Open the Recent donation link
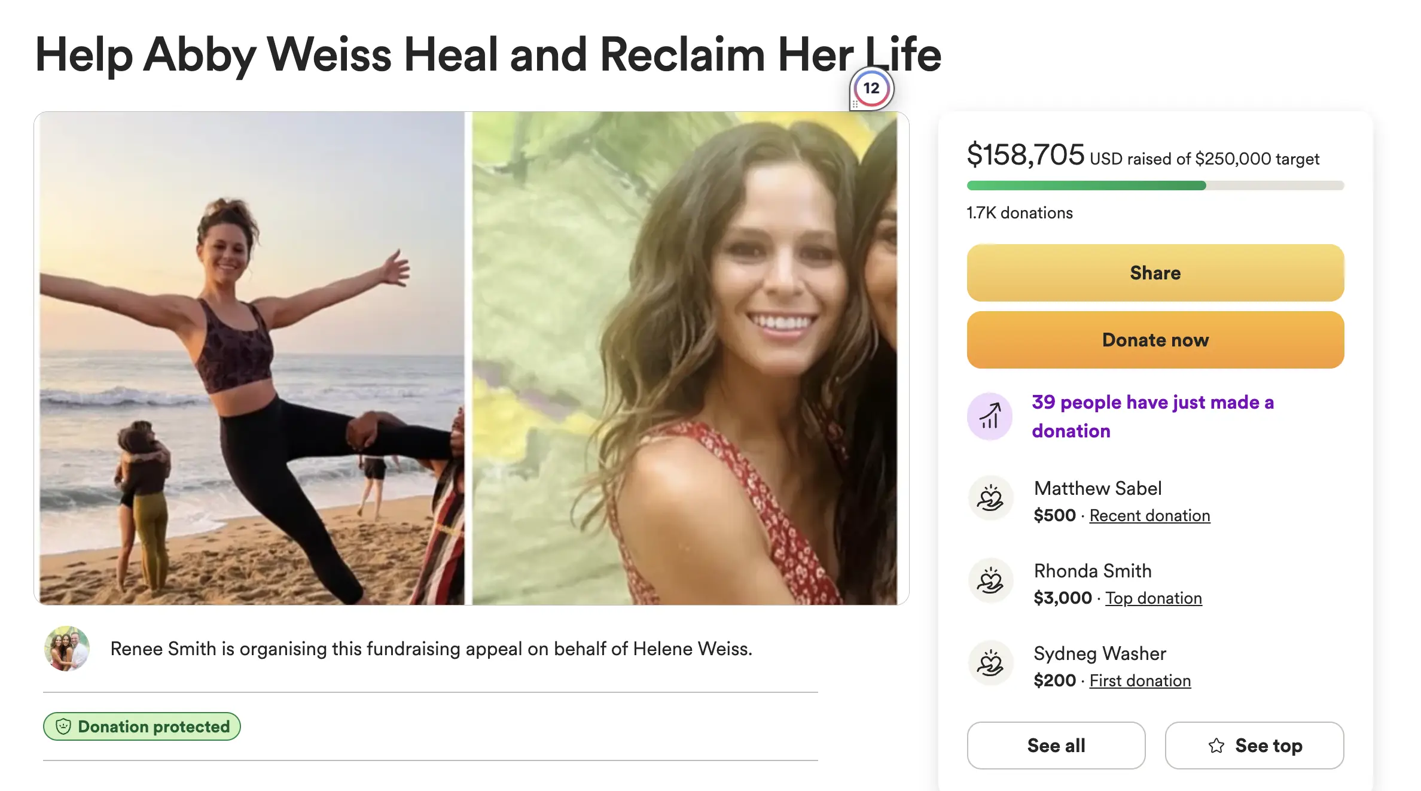The image size is (1421, 791). [x=1149, y=516]
